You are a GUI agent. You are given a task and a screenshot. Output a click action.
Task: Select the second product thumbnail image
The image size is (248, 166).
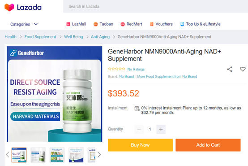tap(38, 155)
